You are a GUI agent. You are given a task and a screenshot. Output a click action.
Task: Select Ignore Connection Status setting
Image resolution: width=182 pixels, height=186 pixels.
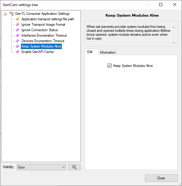39,30
